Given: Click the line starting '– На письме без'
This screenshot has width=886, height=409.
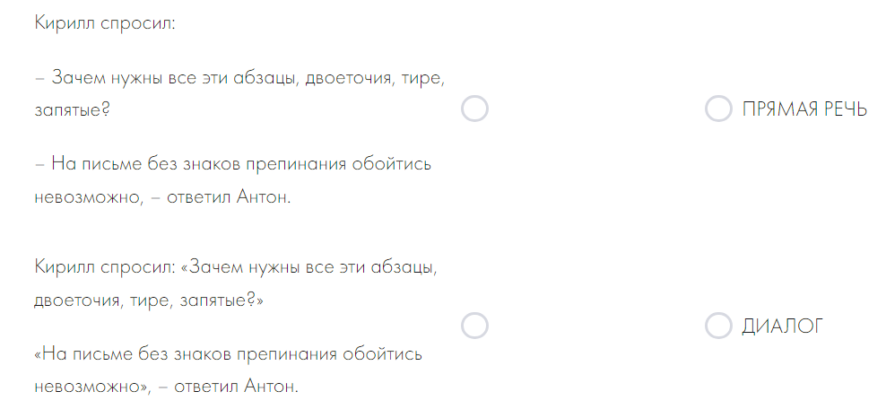Looking at the screenshot, I should (x=233, y=164).
